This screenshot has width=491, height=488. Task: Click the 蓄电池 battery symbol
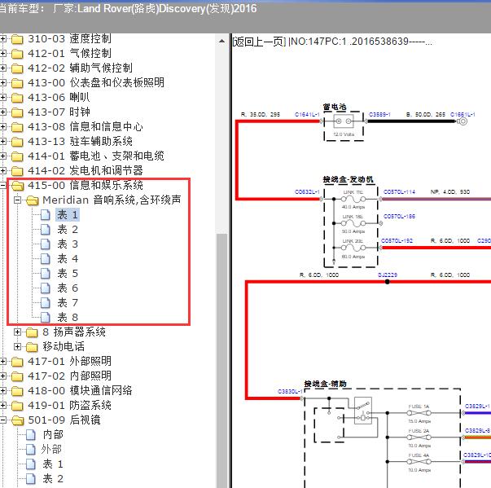click(x=344, y=121)
